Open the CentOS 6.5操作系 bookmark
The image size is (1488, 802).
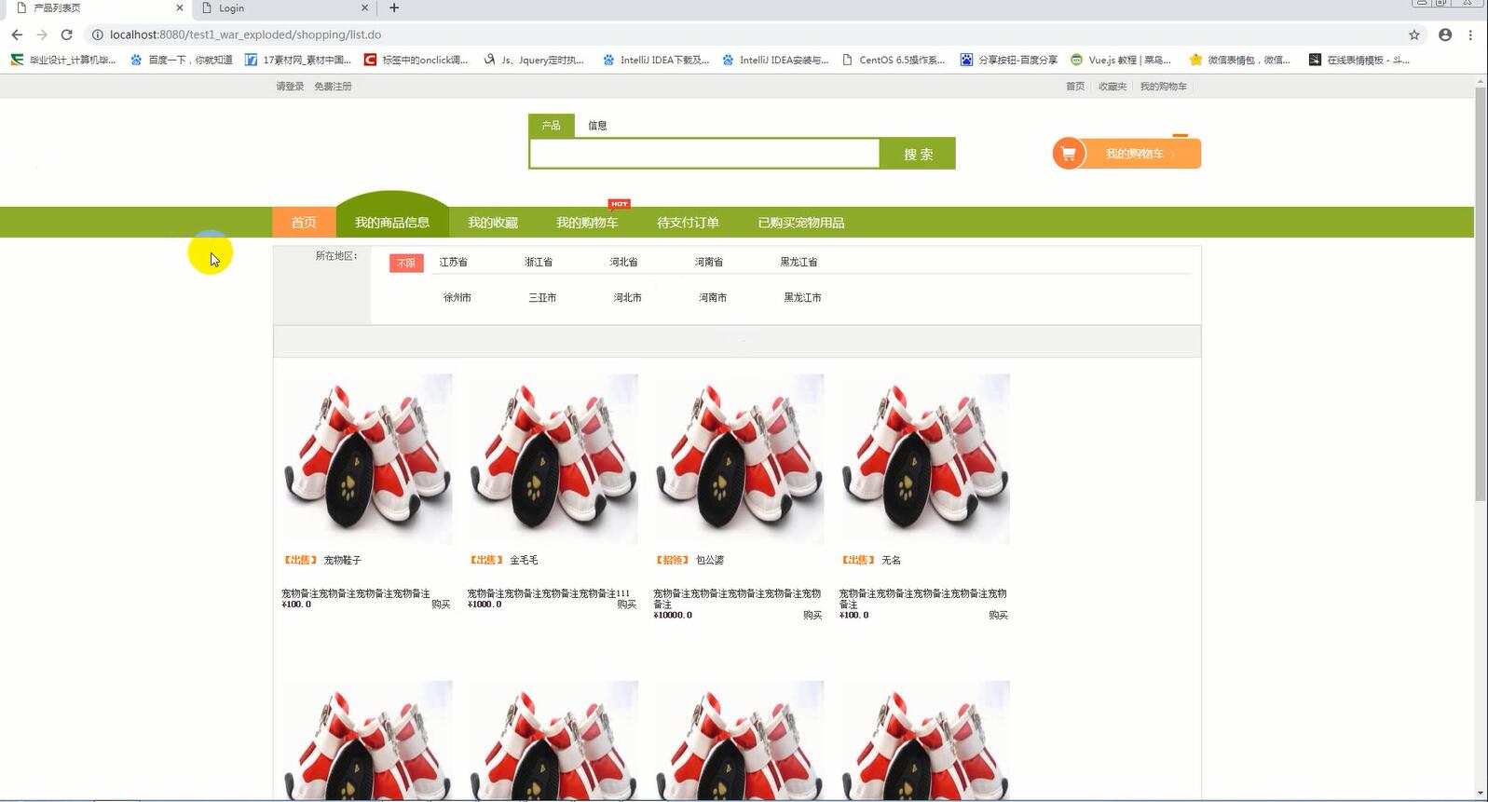click(893, 60)
